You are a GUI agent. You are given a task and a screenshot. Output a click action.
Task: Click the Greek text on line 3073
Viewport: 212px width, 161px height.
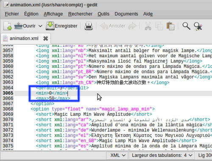point(151,135)
